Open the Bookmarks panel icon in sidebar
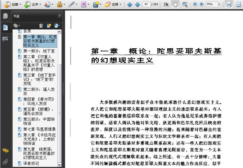This screenshot has width=243, height=168. (5, 28)
